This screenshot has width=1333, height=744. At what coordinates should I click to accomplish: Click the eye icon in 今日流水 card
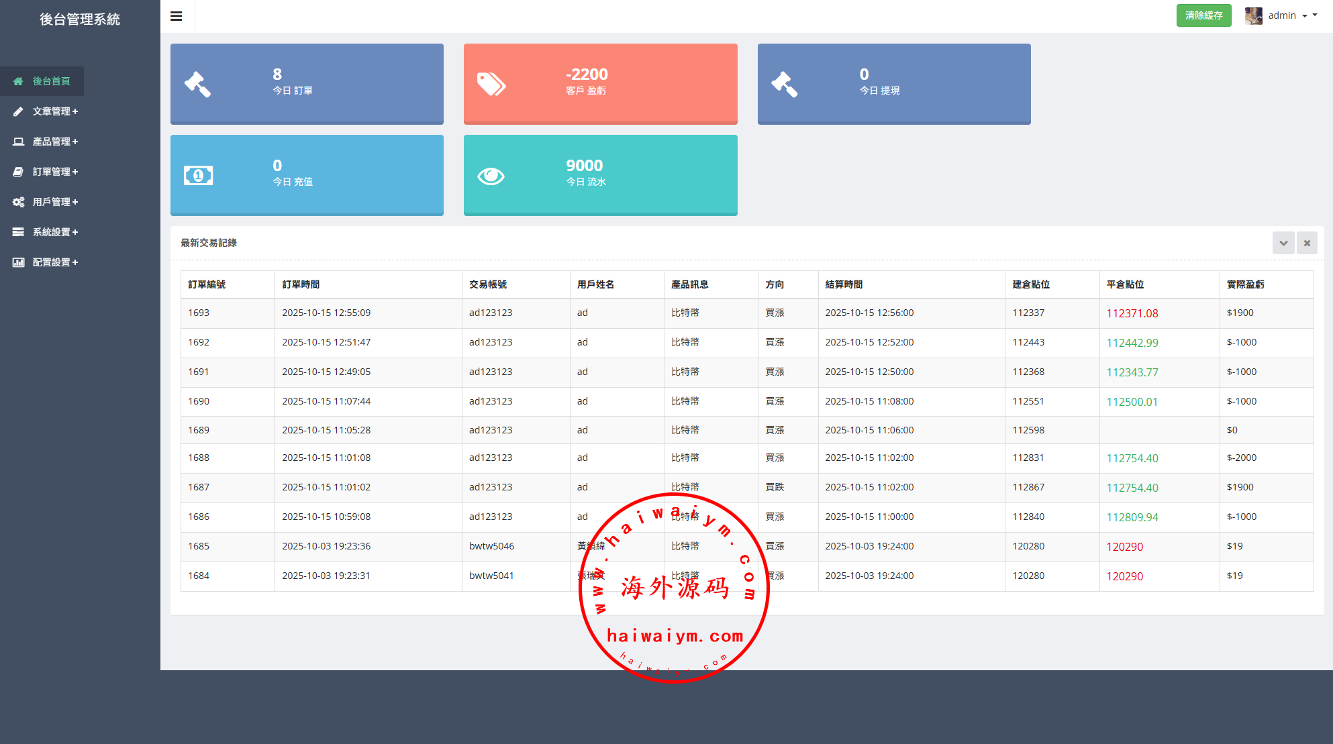[491, 176]
